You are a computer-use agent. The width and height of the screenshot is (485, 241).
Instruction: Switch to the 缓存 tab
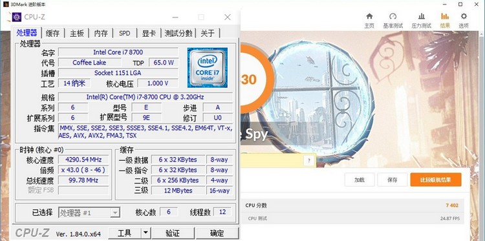click(52, 33)
